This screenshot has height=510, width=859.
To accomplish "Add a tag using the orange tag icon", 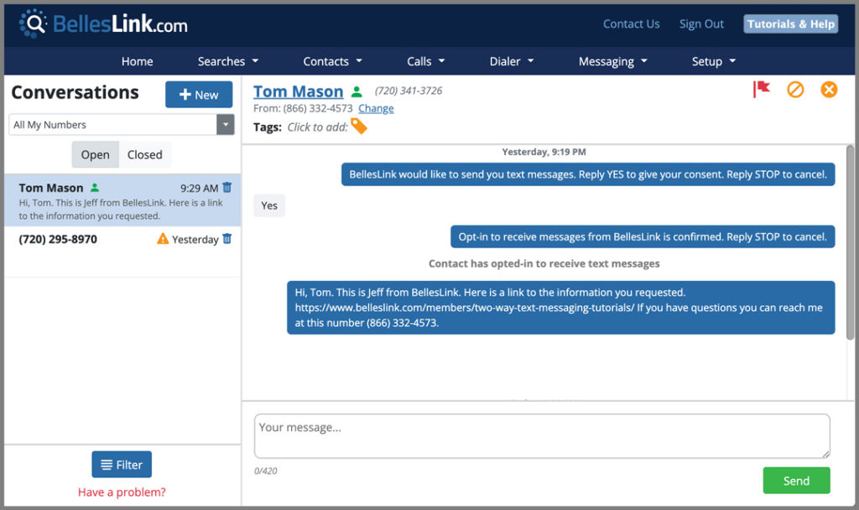I will 359,126.
